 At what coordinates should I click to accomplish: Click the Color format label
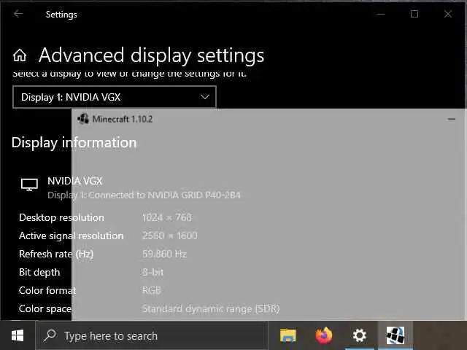tap(47, 290)
